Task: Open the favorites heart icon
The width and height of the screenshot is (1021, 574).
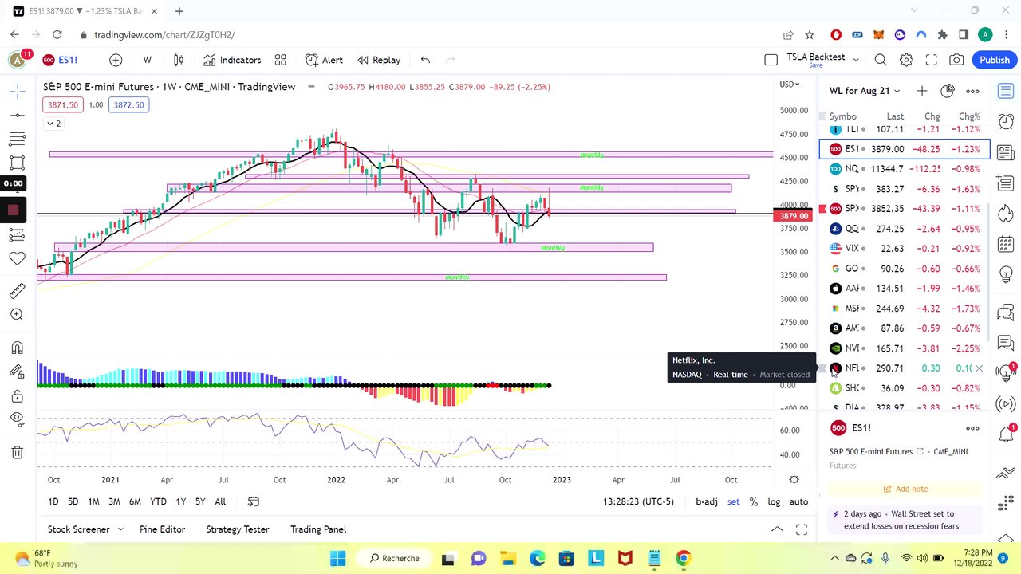Action: click(18, 259)
